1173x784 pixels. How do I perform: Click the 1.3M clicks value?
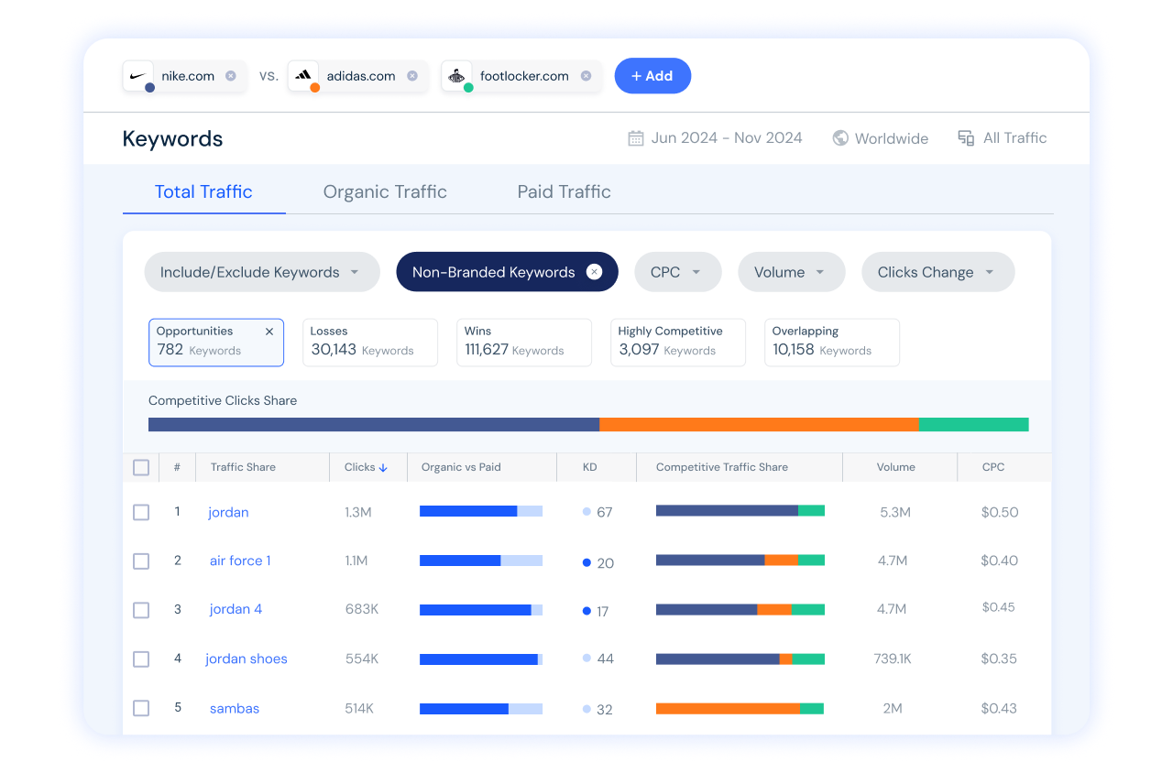(358, 512)
